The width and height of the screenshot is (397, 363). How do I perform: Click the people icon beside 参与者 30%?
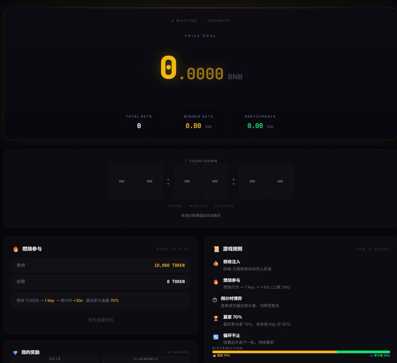[x=371, y=356]
